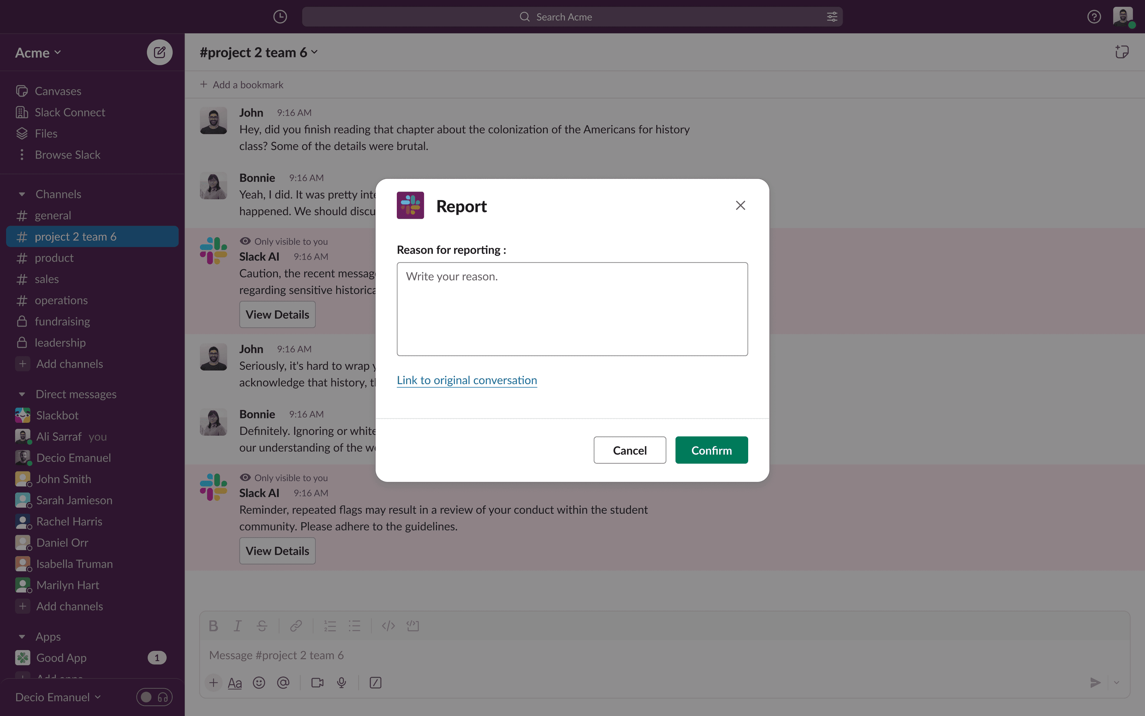This screenshot has height=716, width=1145.
Task: Click the canvas icon in channel header
Action: (x=1122, y=52)
